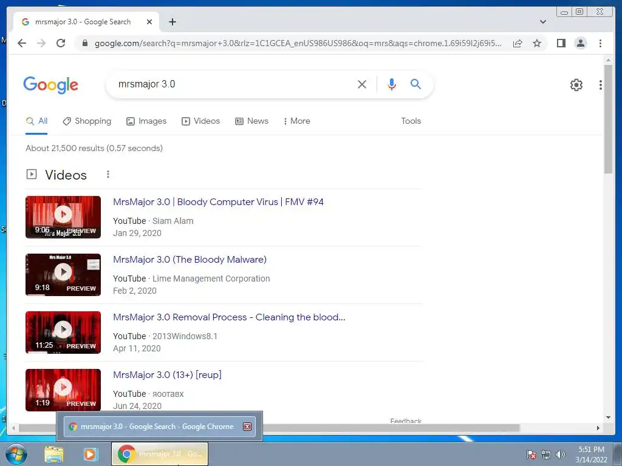This screenshot has height=466, width=622.
Task: Reload the current page
Action: [61, 43]
